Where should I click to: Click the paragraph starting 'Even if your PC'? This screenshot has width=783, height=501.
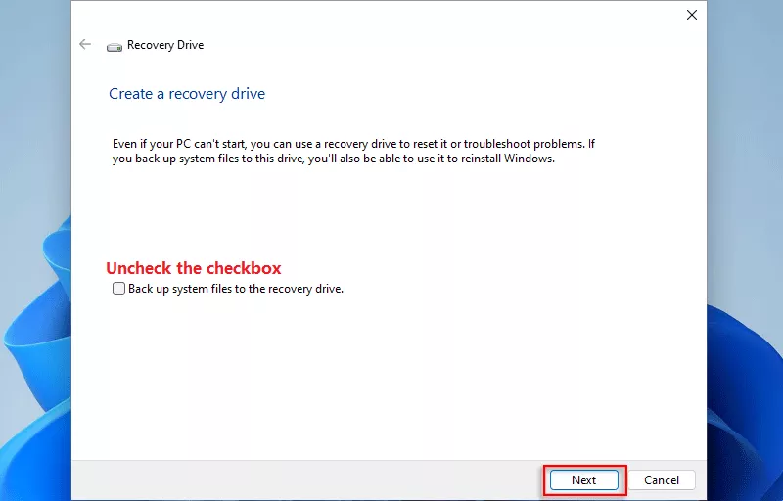(353, 152)
